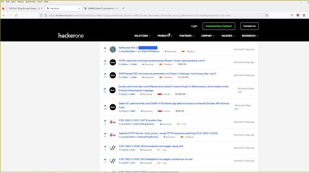Upvote the SSRF in Portainer report
309x173 pixels.
pyautogui.click(x=105, y=106)
